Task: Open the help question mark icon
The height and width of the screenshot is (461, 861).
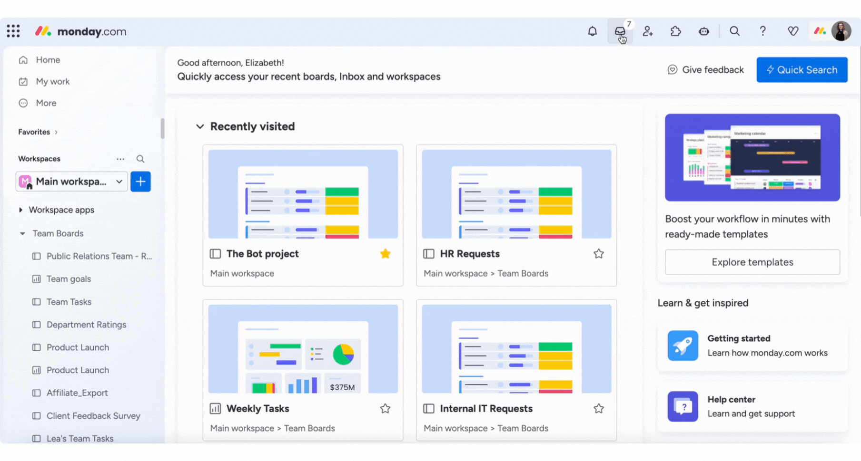Action: [x=762, y=31]
